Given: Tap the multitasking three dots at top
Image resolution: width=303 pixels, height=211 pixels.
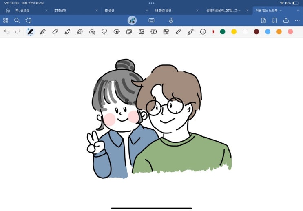Looking at the screenshot, I should pyautogui.click(x=152, y=3).
